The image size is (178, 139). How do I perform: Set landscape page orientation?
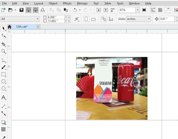point(93,19)
